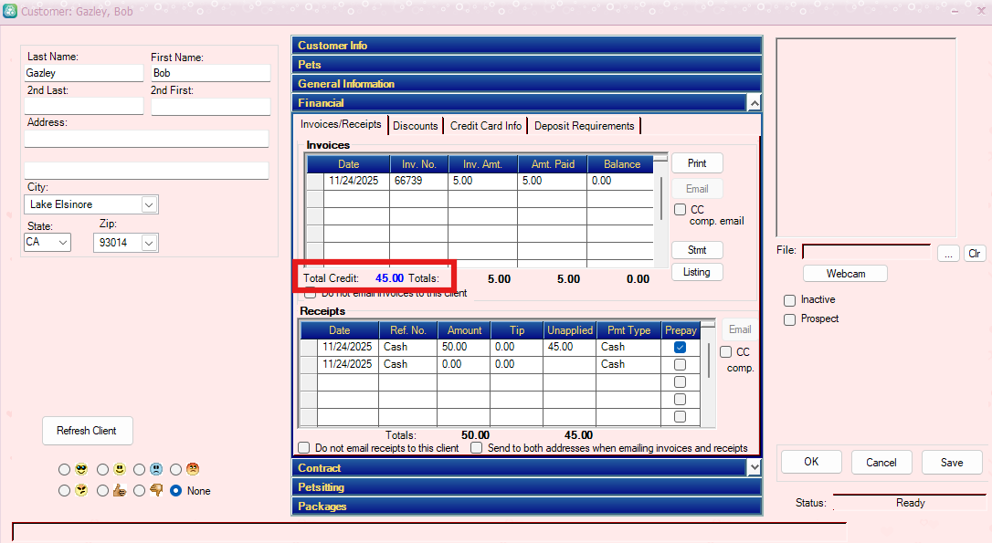Uncheck Prepay for the 50.00 cash receipt
The width and height of the screenshot is (992, 543).
[x=680, y=348]
